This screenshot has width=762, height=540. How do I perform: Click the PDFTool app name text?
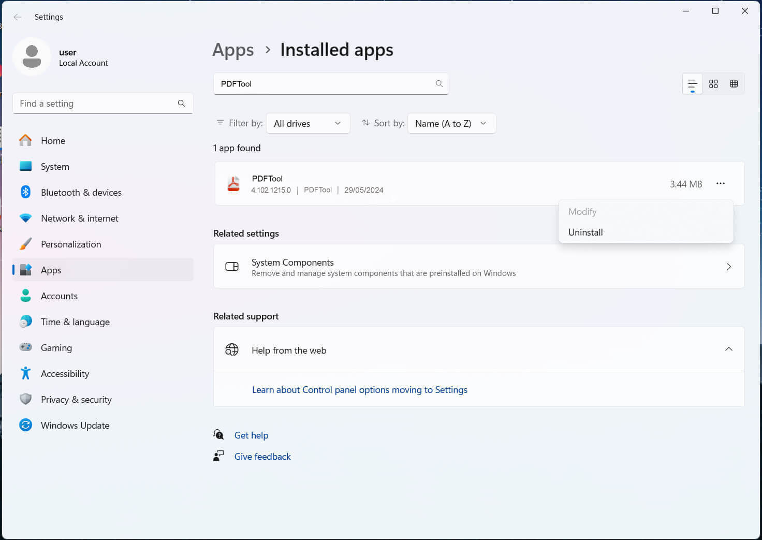pos(267,179)
